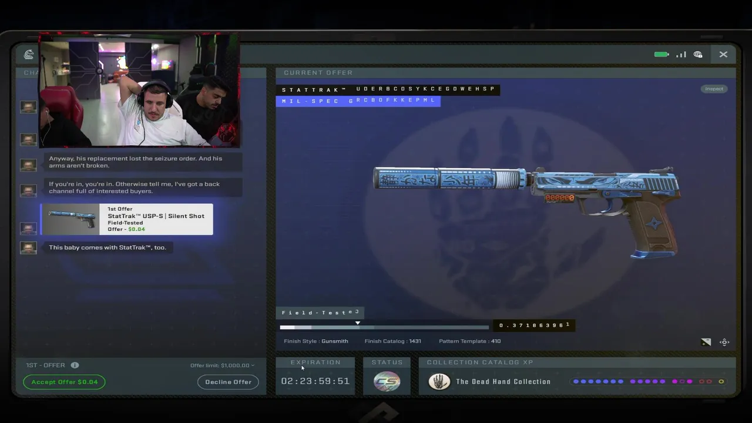
Task: Click 'Finish Catalog : 1431' text
Action: (392, 341)
